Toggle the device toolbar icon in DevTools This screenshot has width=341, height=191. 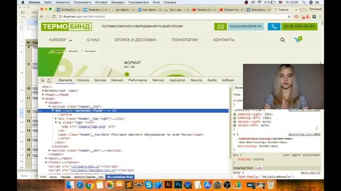pyautogui.click(x=50, y=80)
